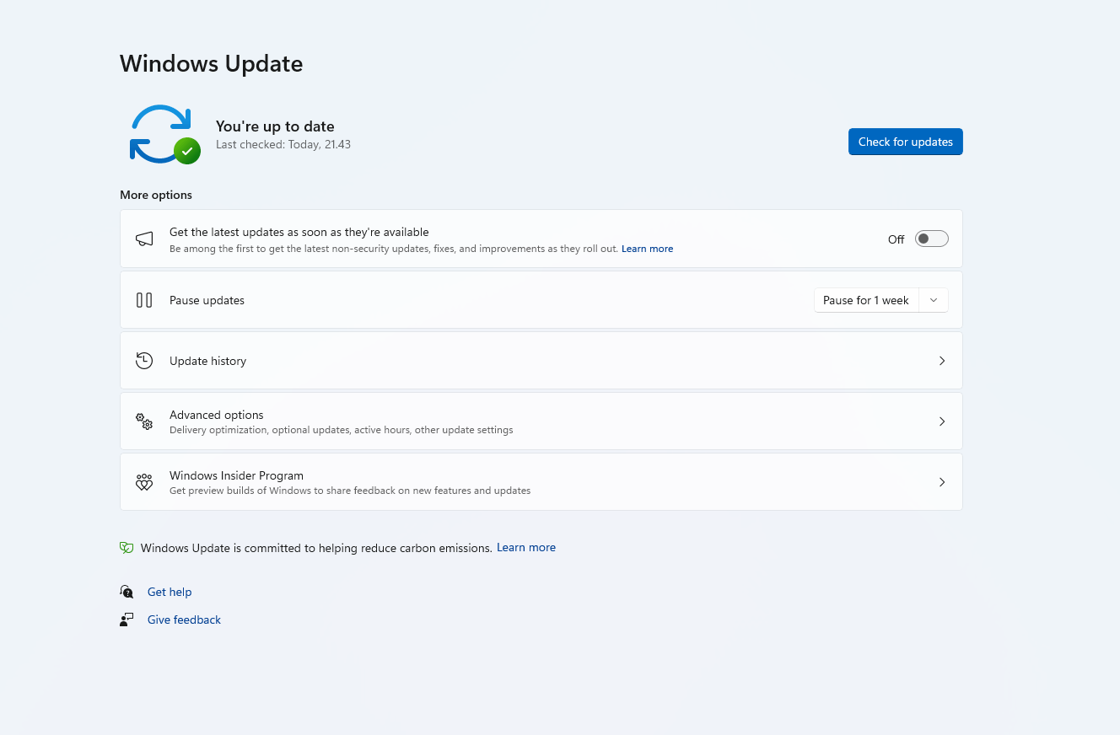The image size is (1120, 735).
Task: Enable the get latest updates toggle
Action: [932, 239]
